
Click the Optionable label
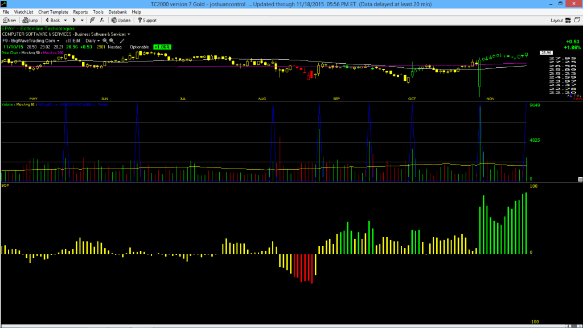pos(139,47)
